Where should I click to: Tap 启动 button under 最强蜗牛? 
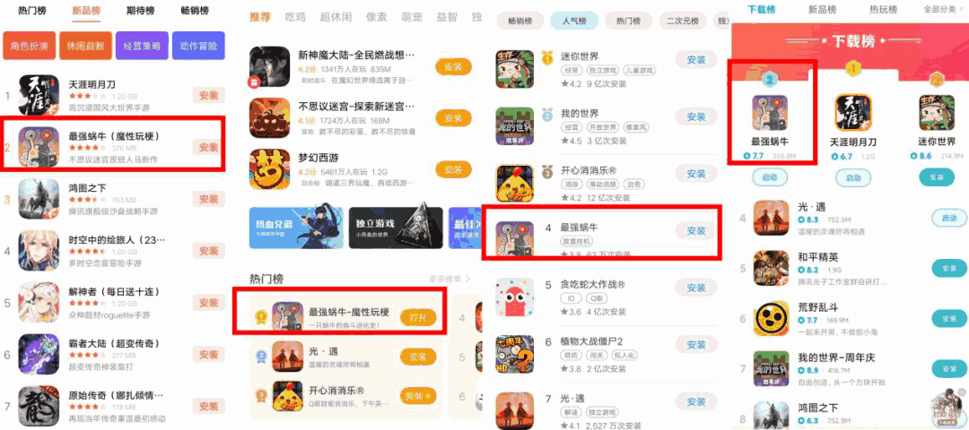[x=769, y=177]
